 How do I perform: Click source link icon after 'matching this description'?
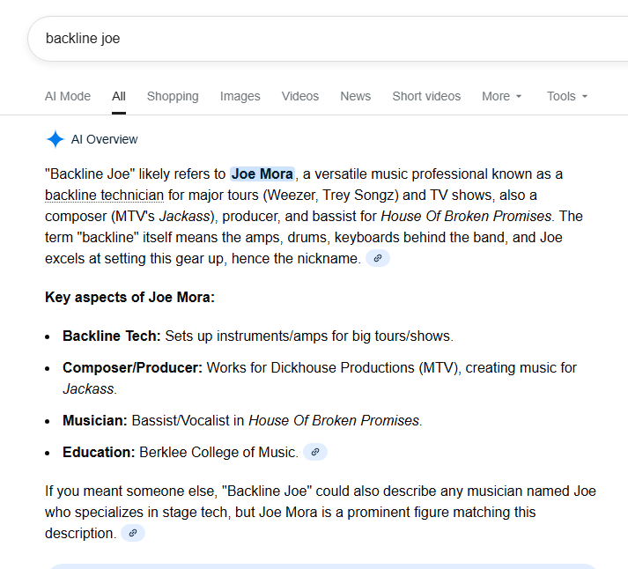[132, 533]
